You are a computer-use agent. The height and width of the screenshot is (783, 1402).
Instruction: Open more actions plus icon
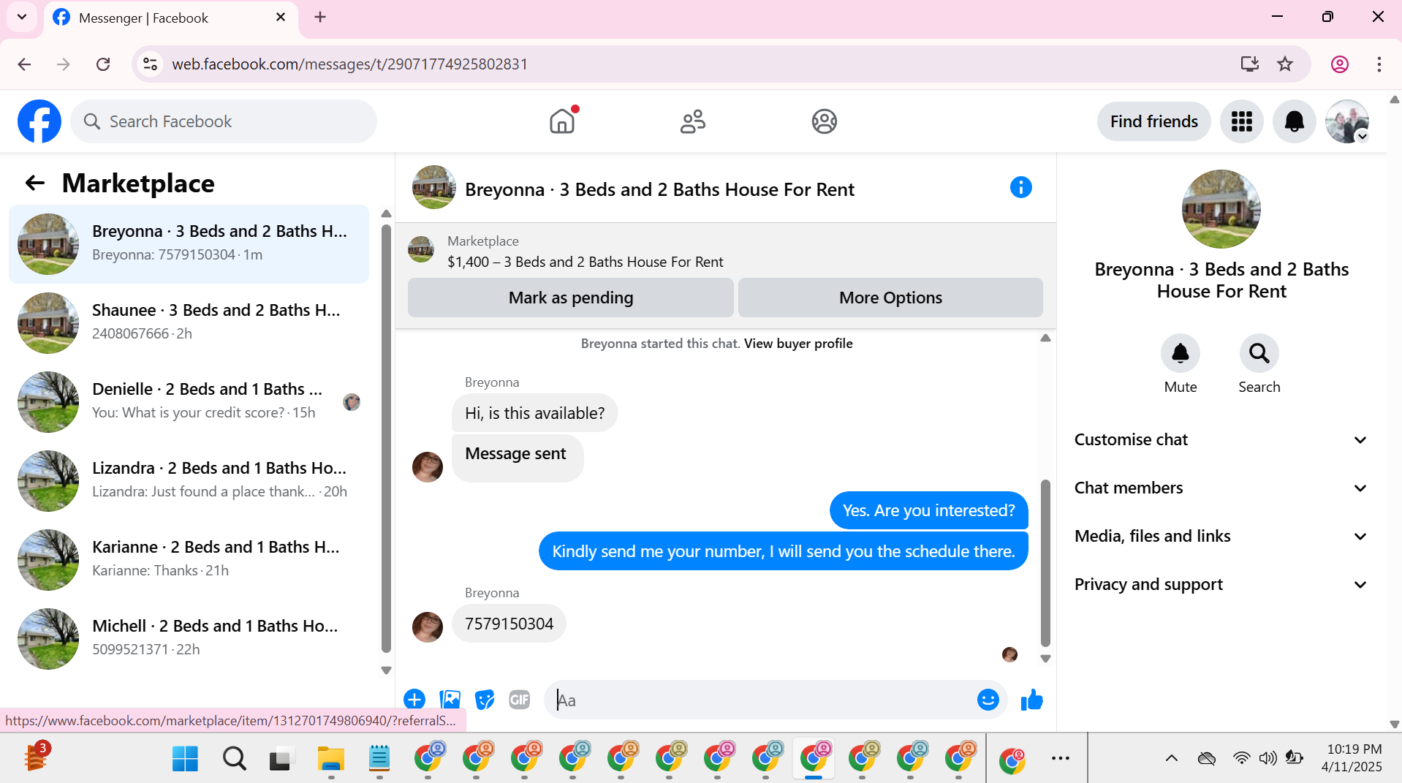click(x=414, y=700)
